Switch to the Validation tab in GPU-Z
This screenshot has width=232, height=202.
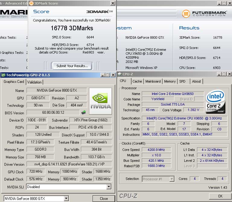coord(34,82)
